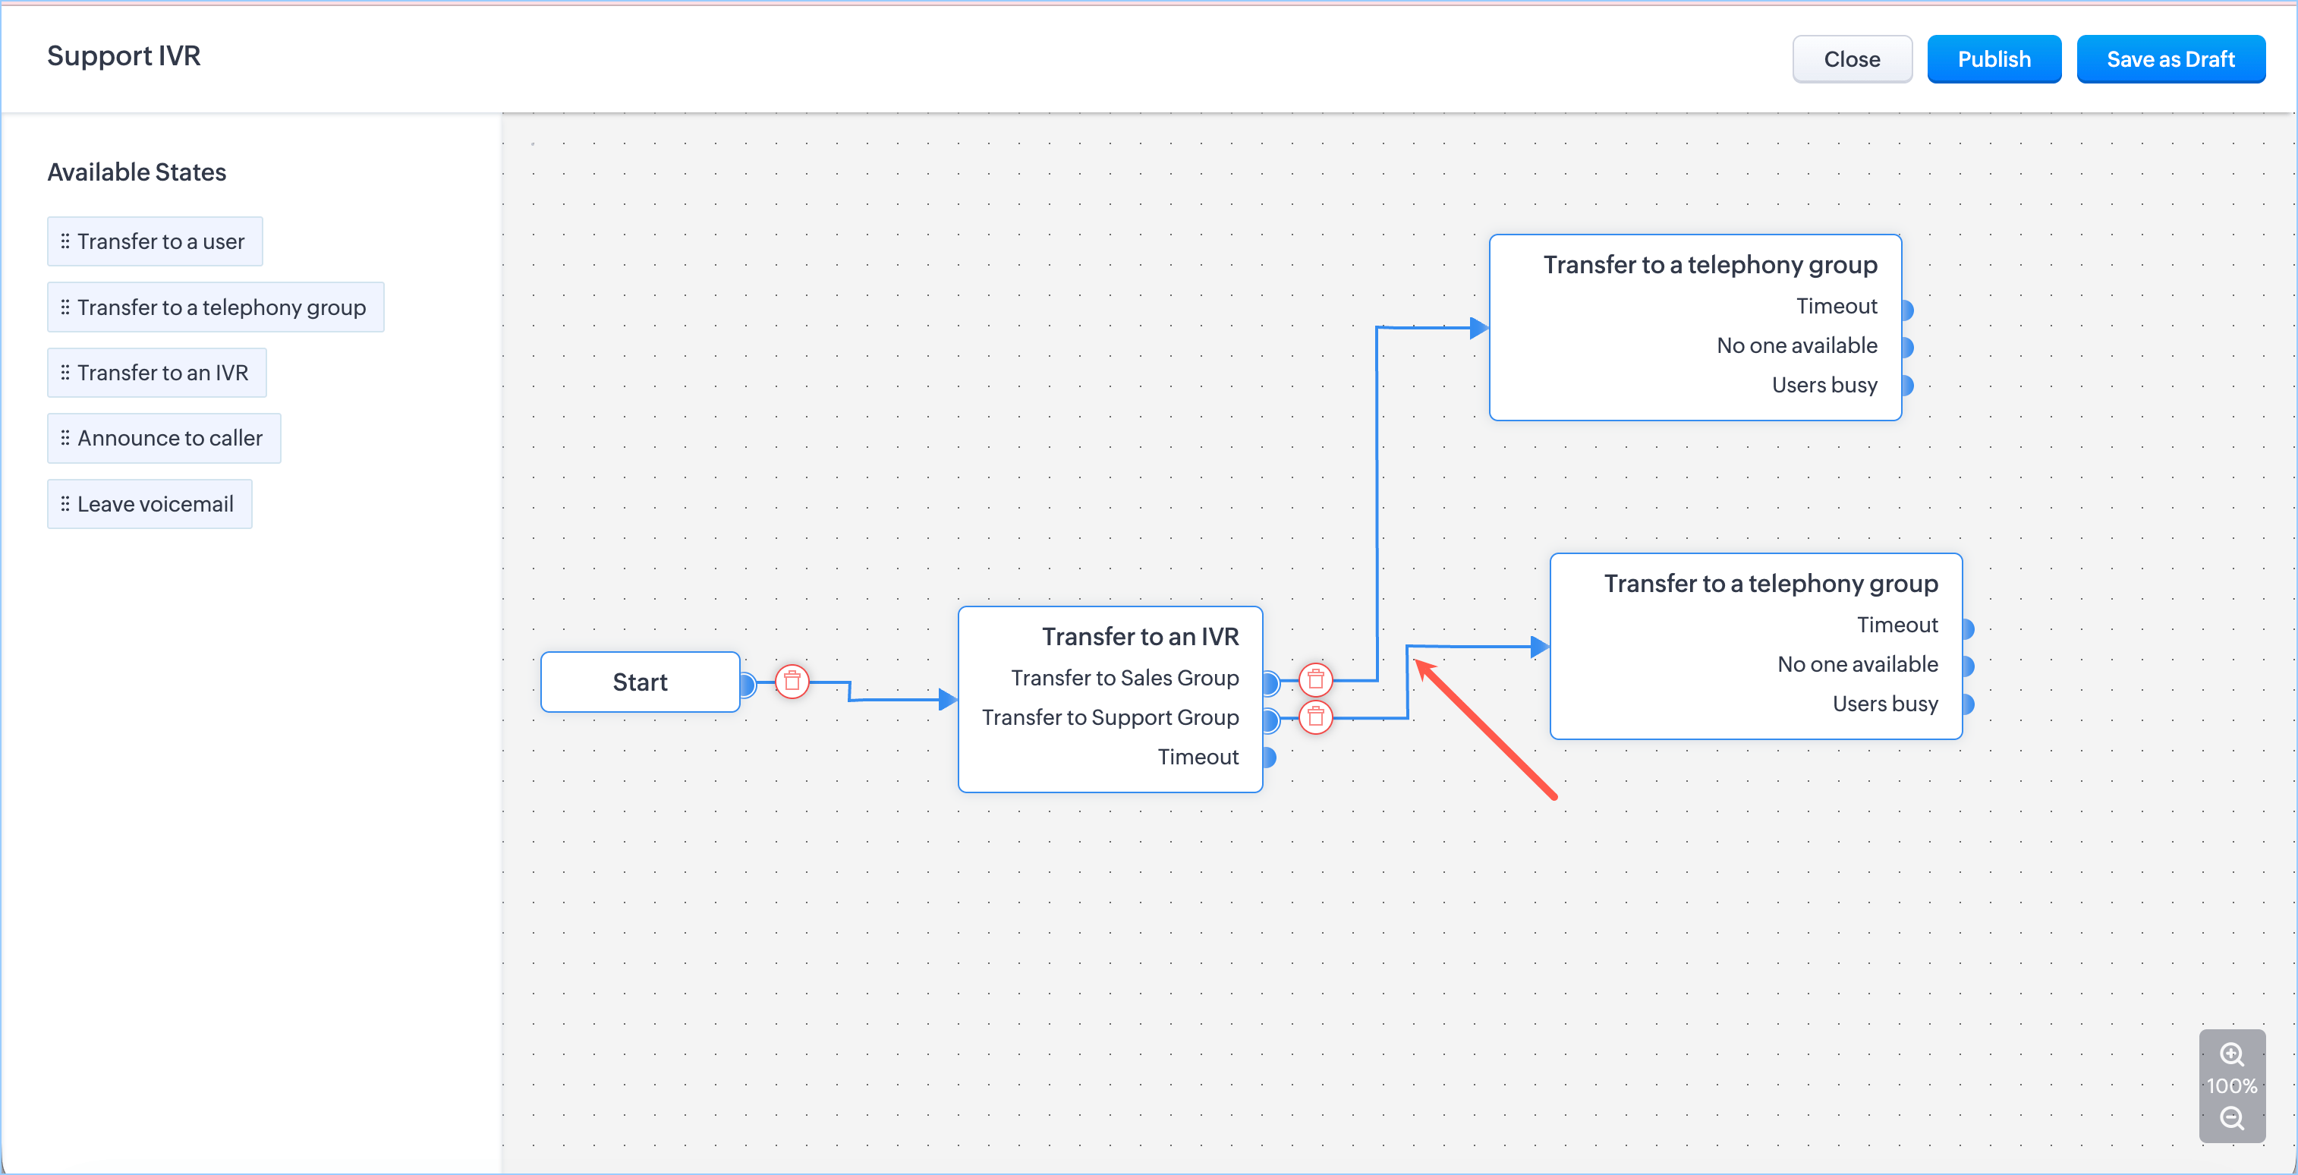This screenshot has height=1175, width=2298.
Task: Select the Announce to caller state
Action: [x=164, y=438]
